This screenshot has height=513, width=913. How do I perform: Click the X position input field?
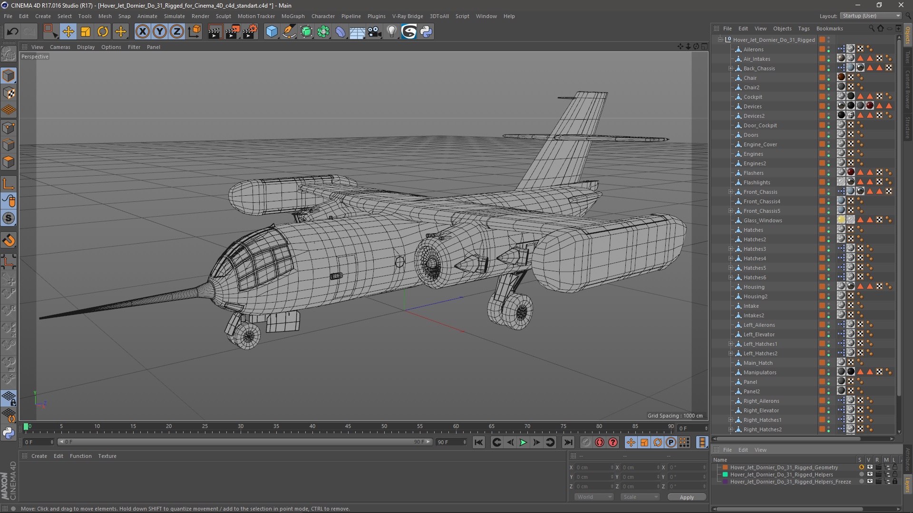(x=594, y=467)
